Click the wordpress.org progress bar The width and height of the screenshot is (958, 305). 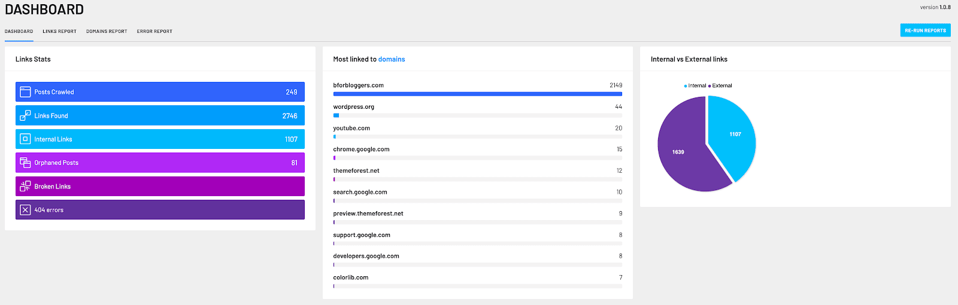click(x=477, y=115)
